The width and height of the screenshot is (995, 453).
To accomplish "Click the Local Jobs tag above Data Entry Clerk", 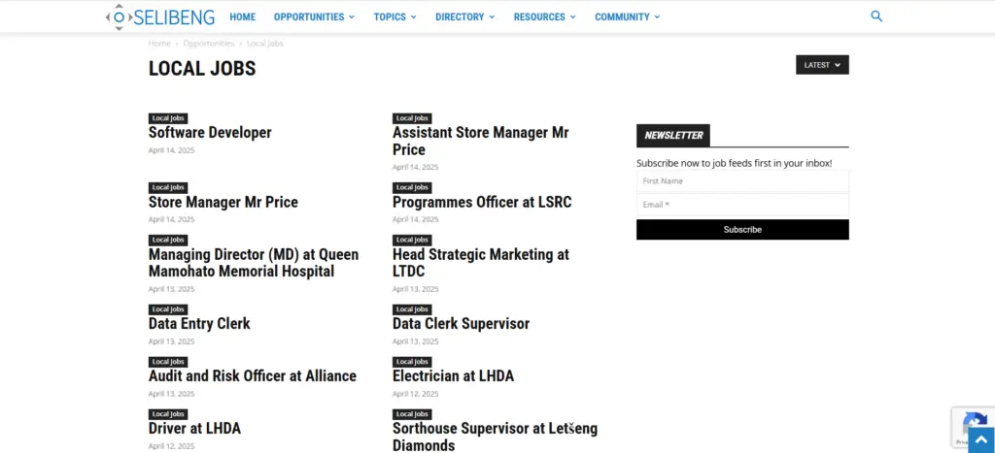I will tap(168, 309).
